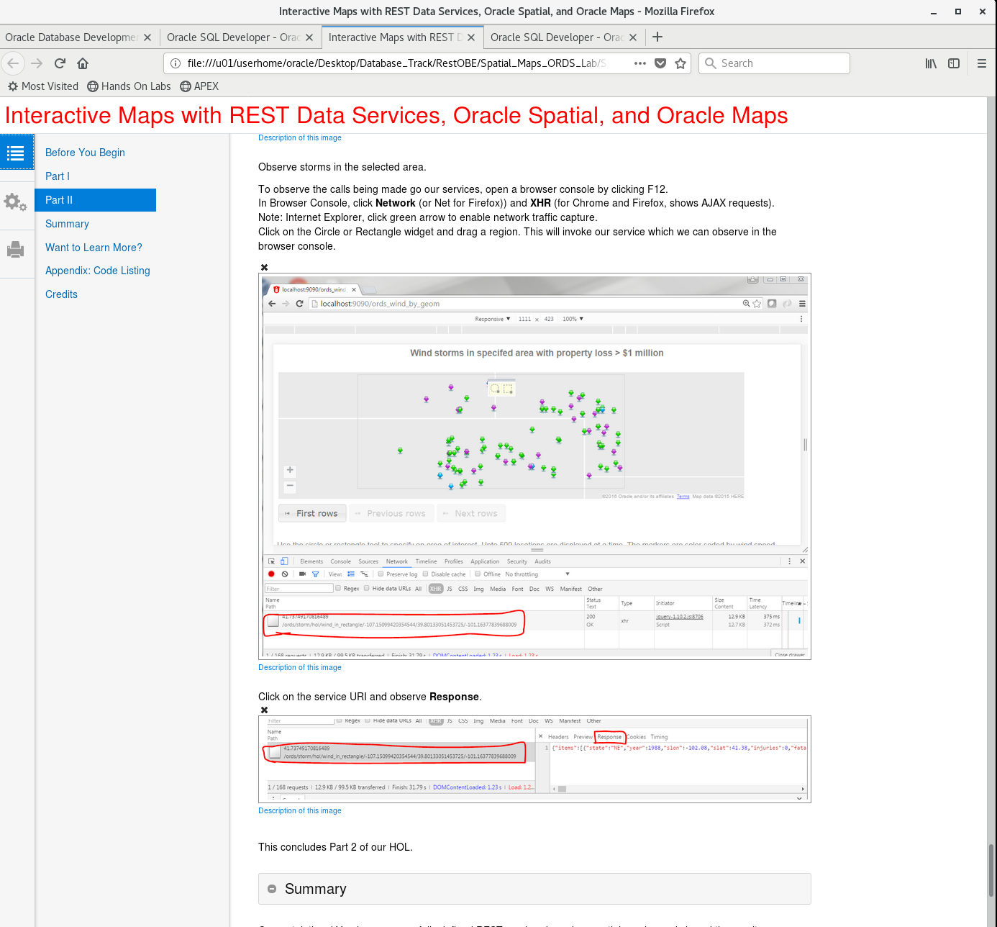Viewport: 997px width, 927px height.
Task: Open Want to Learn More? section
Action: [x=94, y=248]
